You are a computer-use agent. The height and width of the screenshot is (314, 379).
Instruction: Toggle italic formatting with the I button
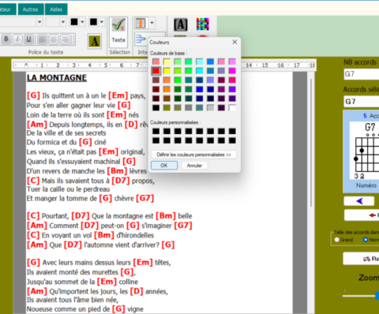[17, 39]
